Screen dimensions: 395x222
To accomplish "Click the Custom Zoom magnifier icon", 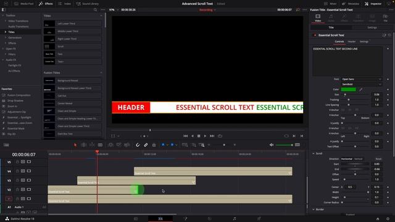I will [x=202, y=145].
